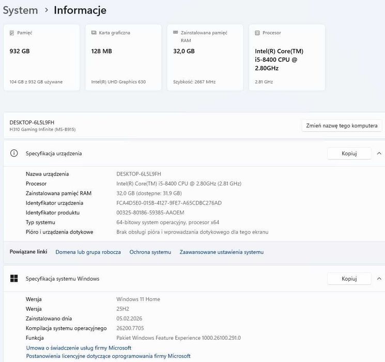This screenshot has height=362, width=385.
Task: Click the Intel(R) UHD Graphics 630 text
Action: [x=118, y=82]
